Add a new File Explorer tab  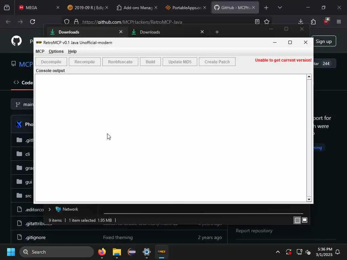click(217, 32)
